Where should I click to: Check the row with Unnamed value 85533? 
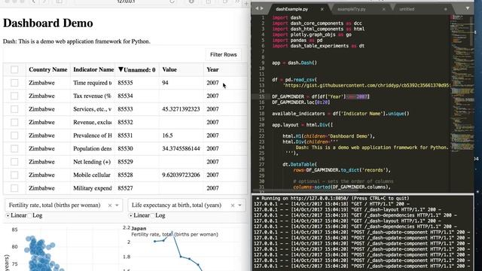(x=14, y=109)
